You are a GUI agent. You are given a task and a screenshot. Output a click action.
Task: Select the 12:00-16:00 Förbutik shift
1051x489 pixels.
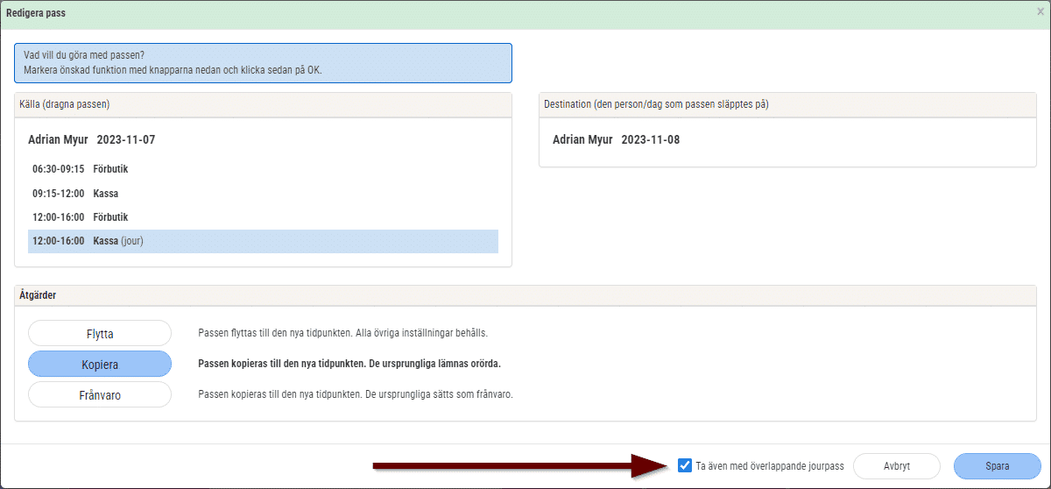(263, 216)
